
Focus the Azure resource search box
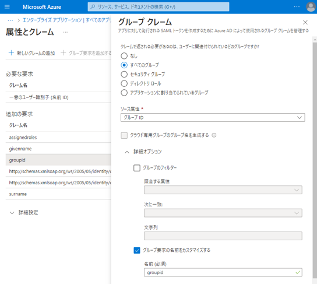click(x=158, y=7)
